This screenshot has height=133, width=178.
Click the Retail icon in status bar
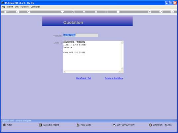4,125
